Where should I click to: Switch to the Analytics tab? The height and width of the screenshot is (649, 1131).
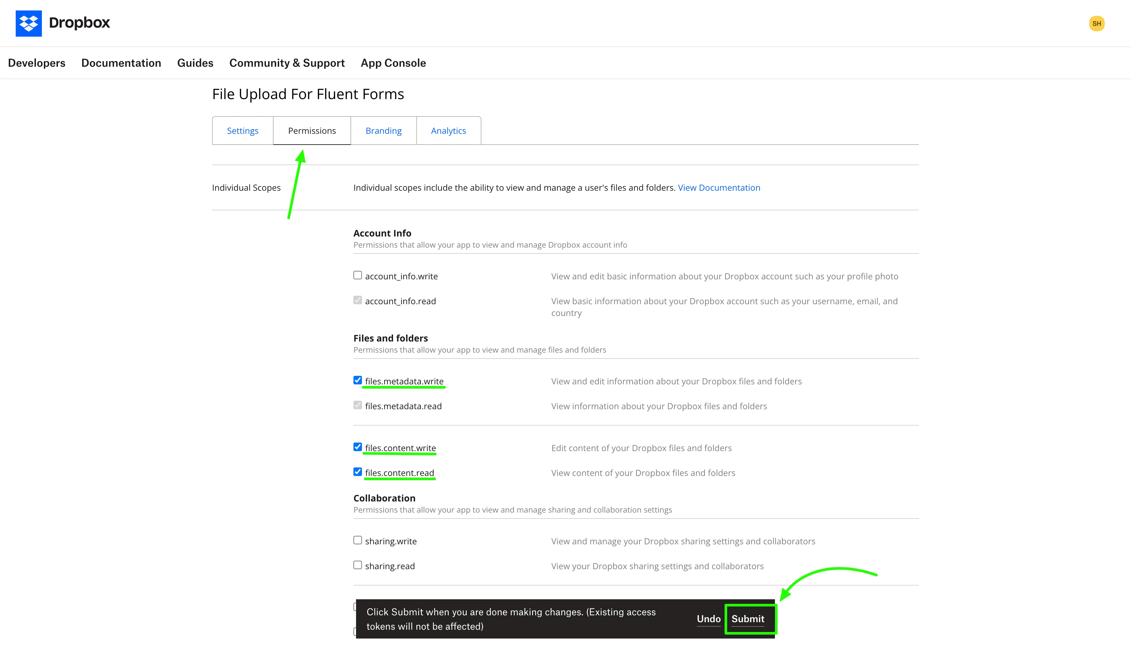(x=448, y=130)
